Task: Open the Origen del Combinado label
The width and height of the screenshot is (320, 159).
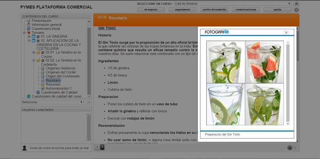Action: click(63, 76)
